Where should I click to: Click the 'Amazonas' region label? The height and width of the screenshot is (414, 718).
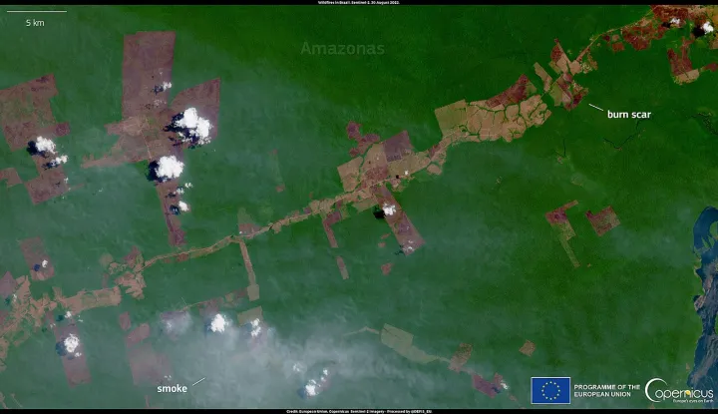[x=342, y=49]
